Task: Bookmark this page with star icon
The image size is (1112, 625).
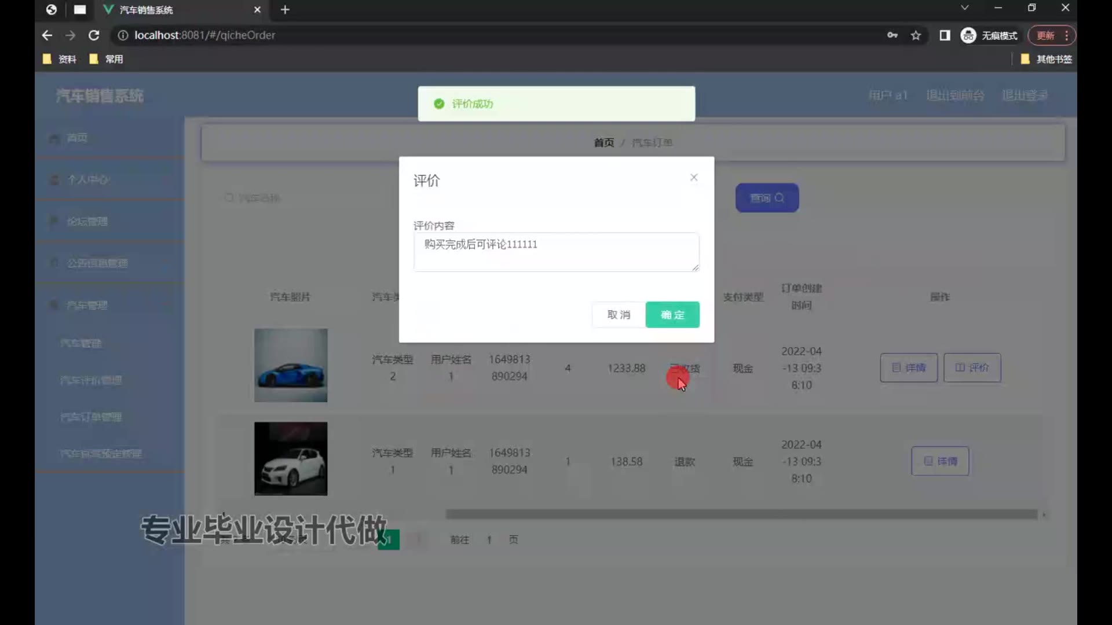Action: pos(916,35)
